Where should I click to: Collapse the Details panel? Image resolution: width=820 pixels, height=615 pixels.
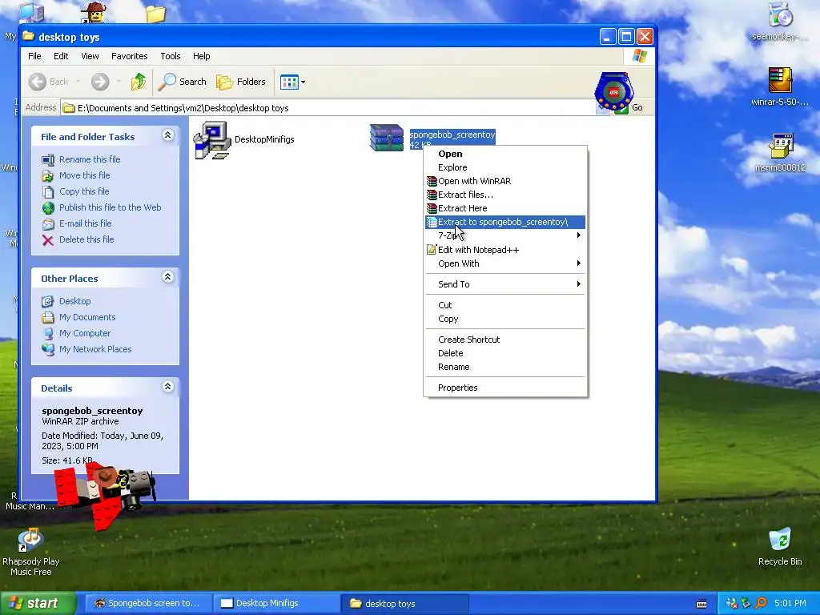tap(167, 387)
